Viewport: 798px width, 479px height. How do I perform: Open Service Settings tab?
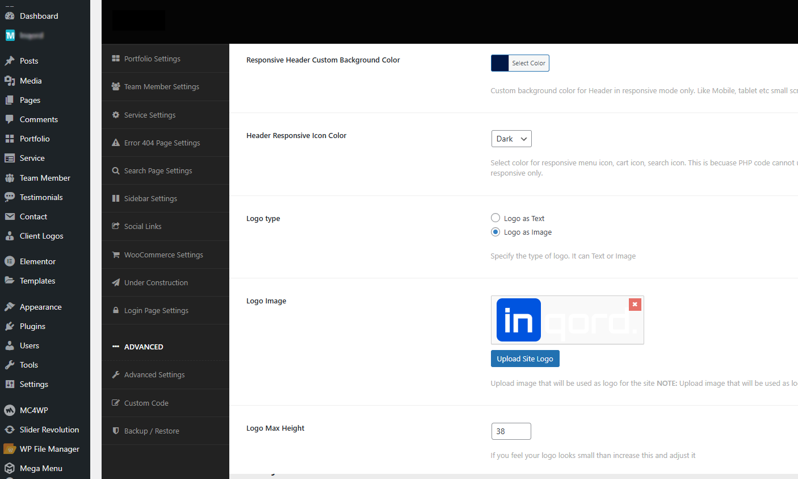165,115
